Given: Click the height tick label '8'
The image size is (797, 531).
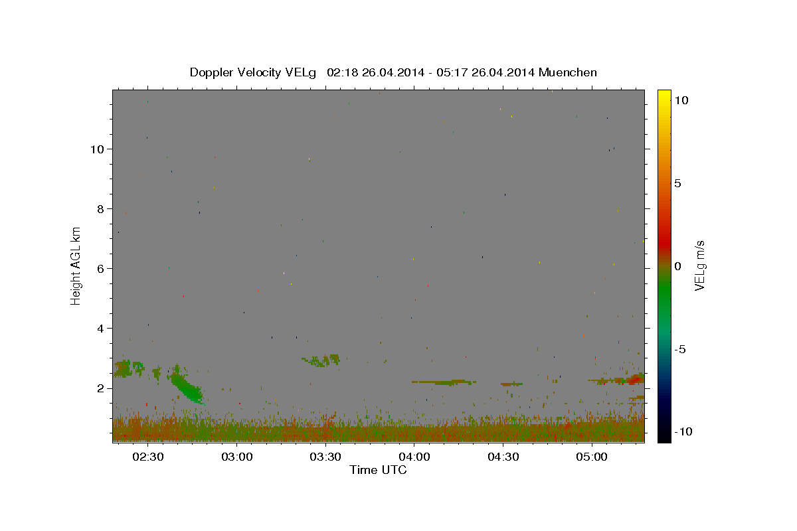Looking at the screenshot, I should point(101,208).
